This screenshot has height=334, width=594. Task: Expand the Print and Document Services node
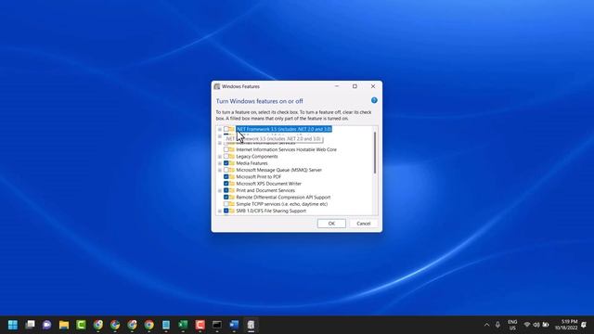tap(220, 190)
